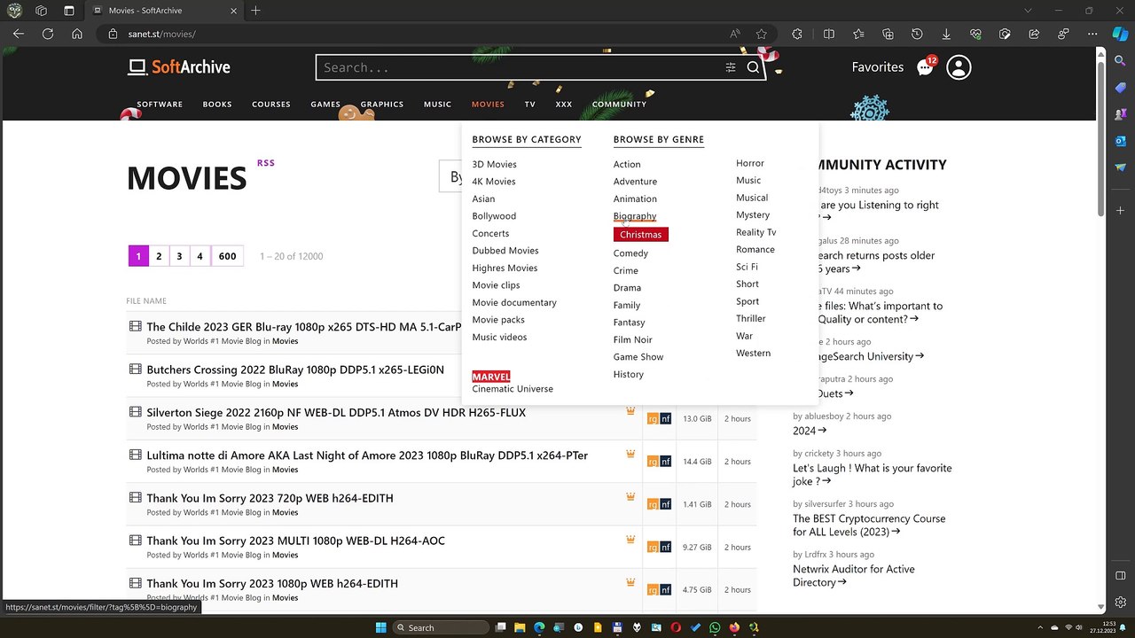Image resolution: width=1135 pixels, height=638 pixels.
Task: Click the browser home icon
Action: coord(77,34)
